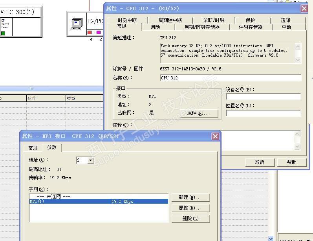Open the 中断 tab
The width and height of the screenshot is (313, 241).
tap(287, 27)
